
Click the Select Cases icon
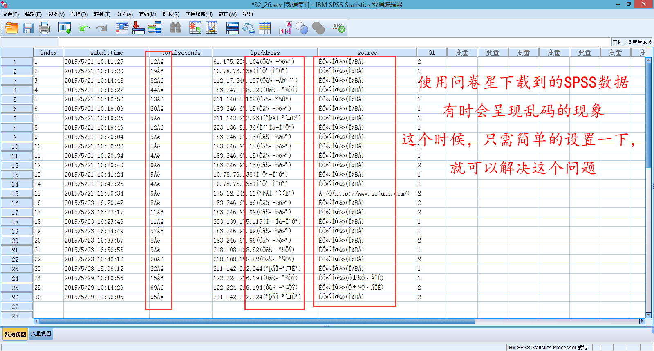265,28
